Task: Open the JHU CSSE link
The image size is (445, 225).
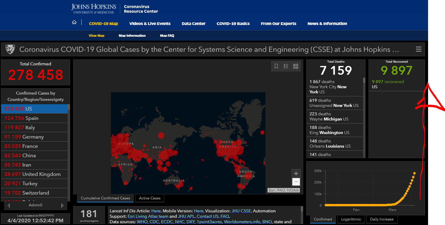Action: click(241, 211)
